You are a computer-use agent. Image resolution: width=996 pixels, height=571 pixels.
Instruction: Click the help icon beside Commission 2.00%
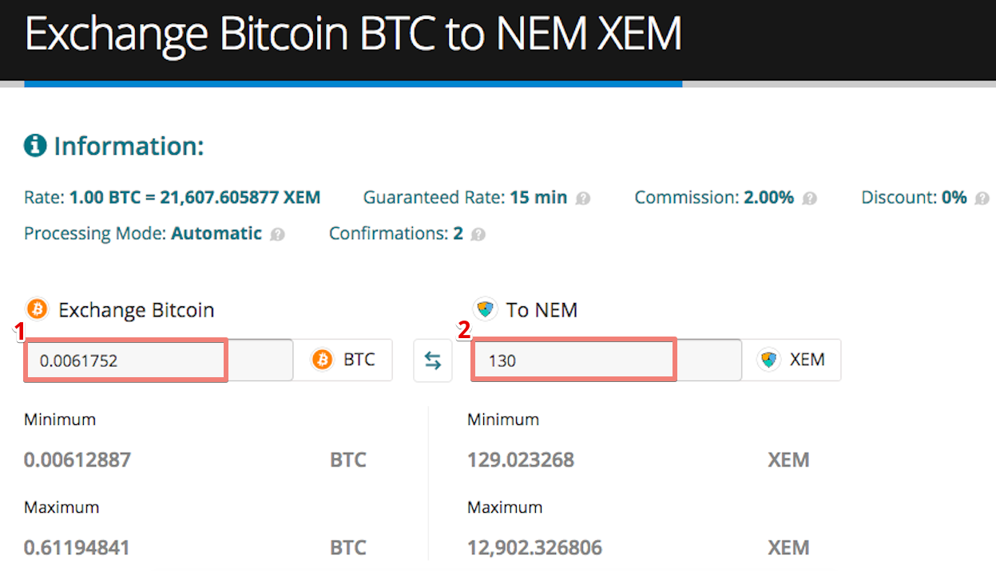[x=809, y=199]
